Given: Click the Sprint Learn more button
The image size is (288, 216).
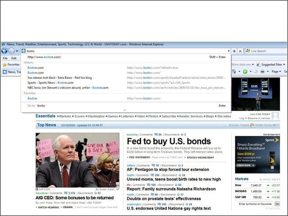Looking at the screenshot, I should coord(246,165).
